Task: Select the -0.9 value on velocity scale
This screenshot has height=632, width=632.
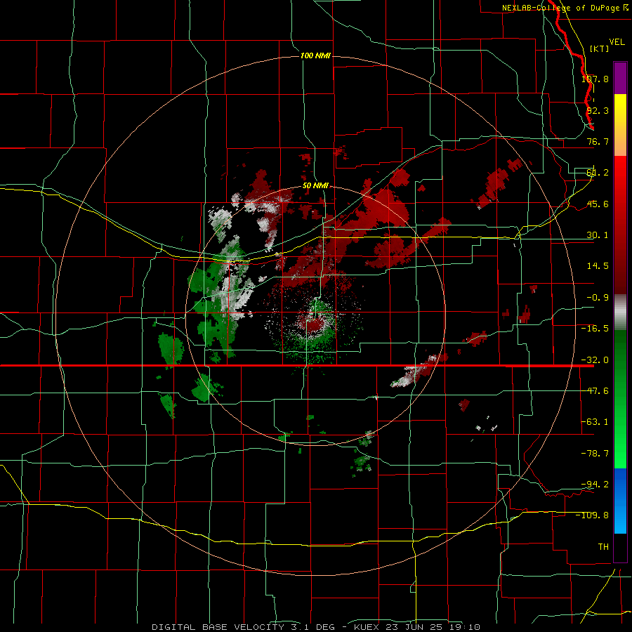Action: (x=598, y=298)
